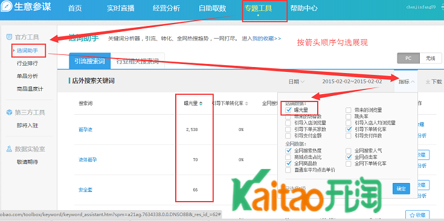The height and width of the screenshot is (221, 444).
Task: Enable the 直通车平均点击单价 checkbox
Action: tap(288, 170)
